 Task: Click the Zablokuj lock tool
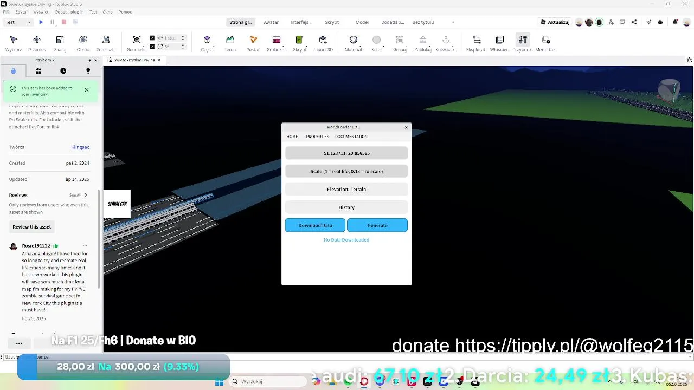tap(423, 43)
